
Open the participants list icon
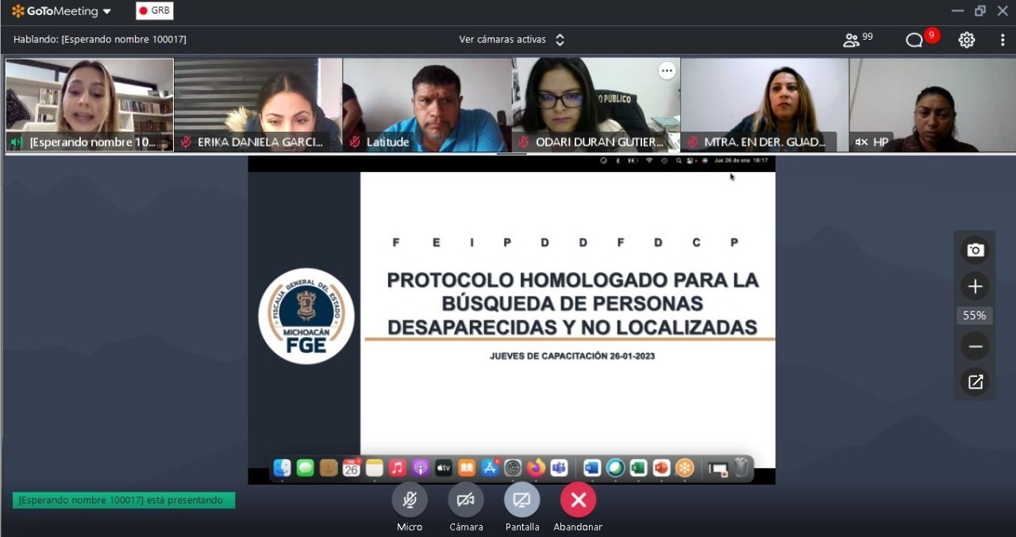pos(852,40)
